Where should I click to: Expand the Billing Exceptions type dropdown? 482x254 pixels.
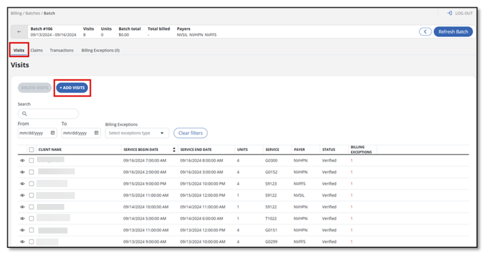click(x=137, y=133)
